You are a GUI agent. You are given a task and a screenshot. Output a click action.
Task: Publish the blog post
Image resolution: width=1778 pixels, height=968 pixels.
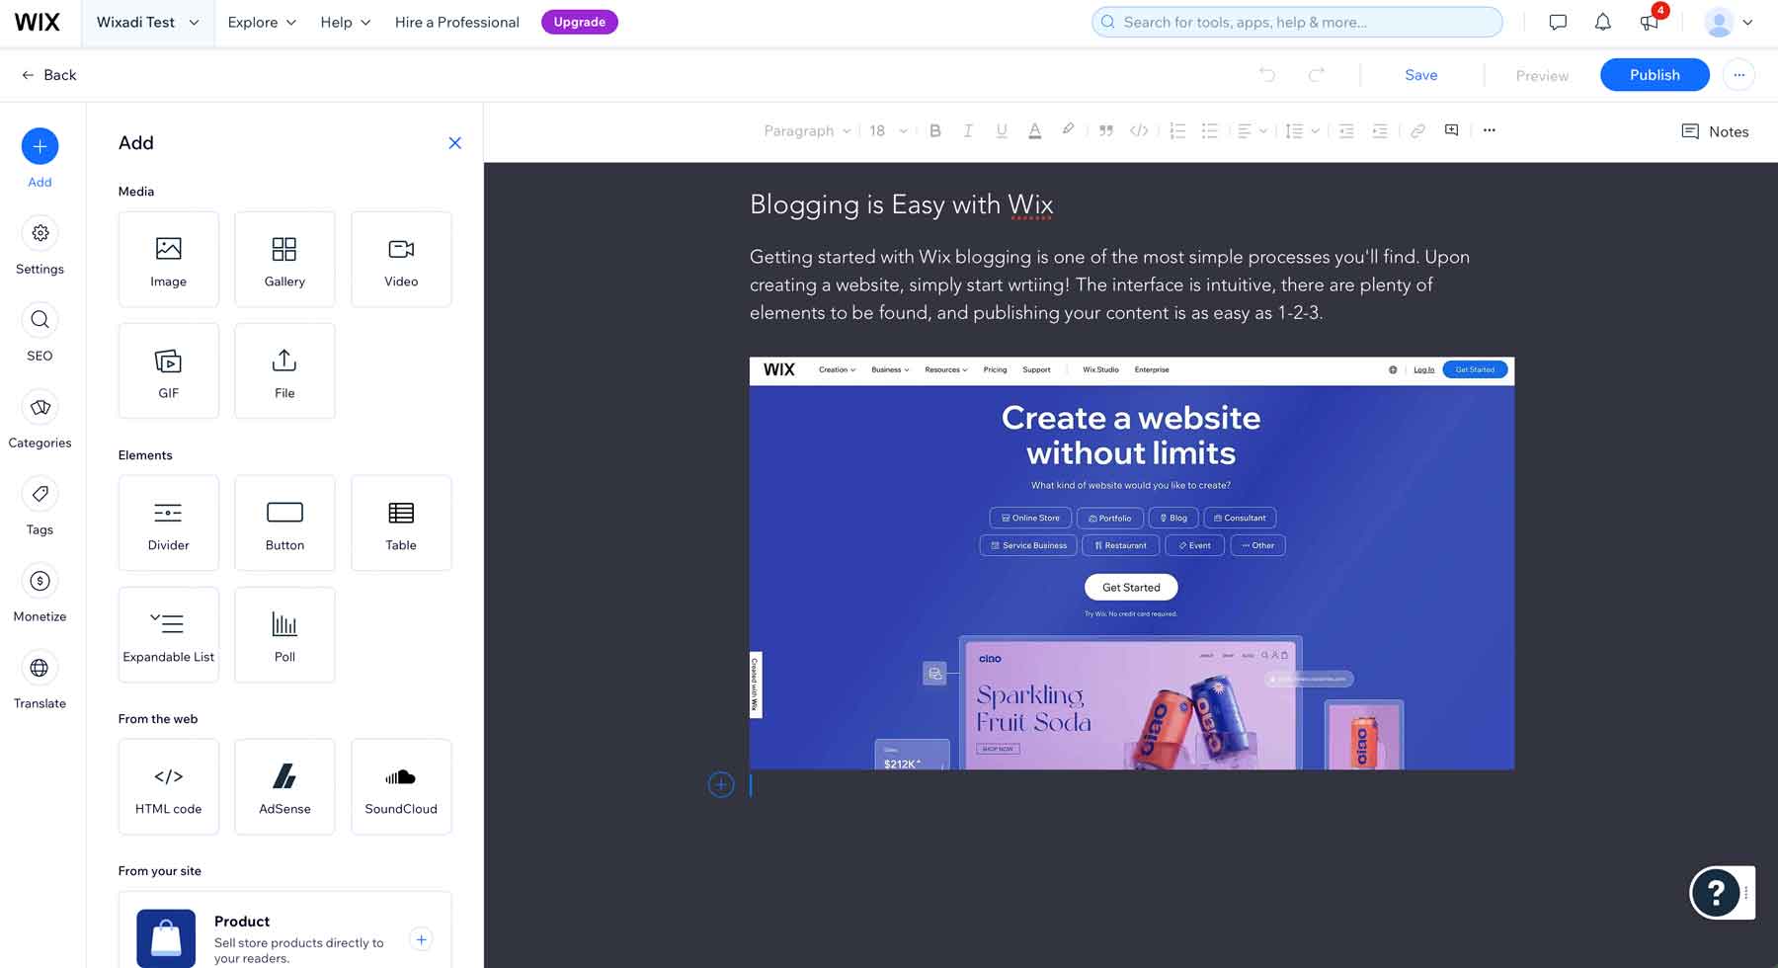(1654, 74)
